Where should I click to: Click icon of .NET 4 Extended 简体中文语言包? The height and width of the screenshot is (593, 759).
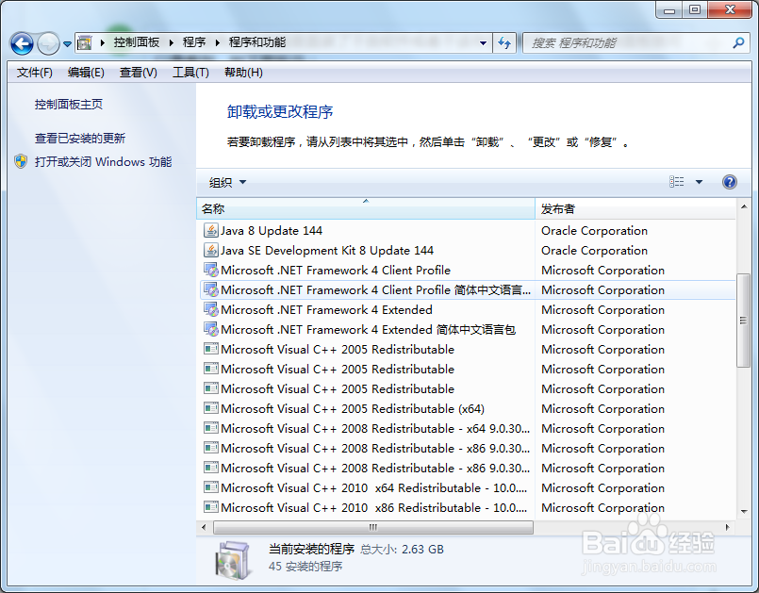[211, 329]
